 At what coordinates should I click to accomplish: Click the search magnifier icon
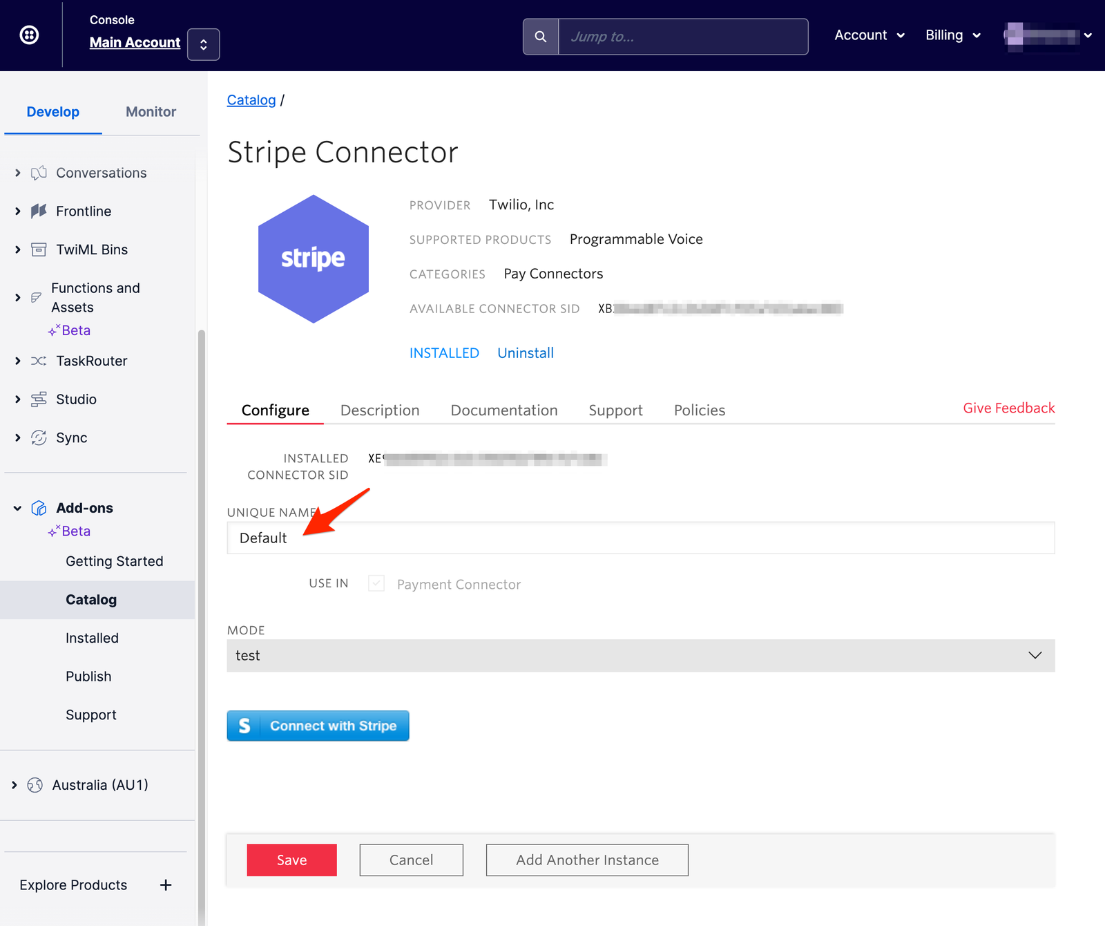[x=541, y=36]
